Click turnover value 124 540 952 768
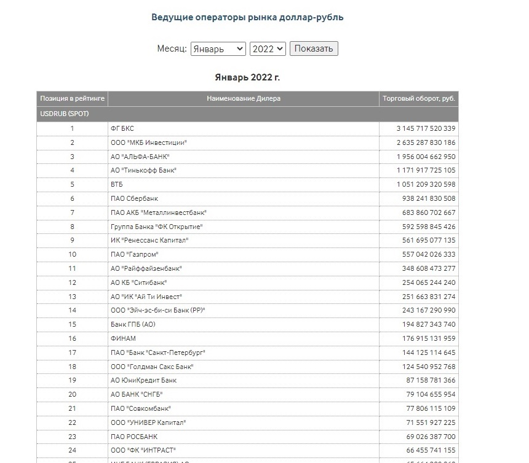 click(429, 367)
